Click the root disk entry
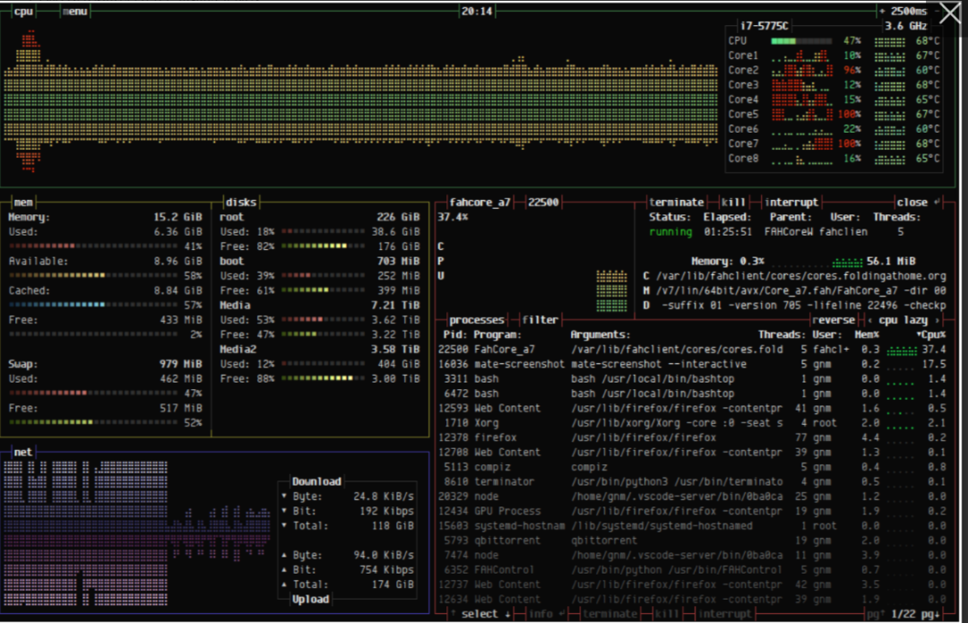The height and width of the screenshot is (623, 968). [231, 217]
